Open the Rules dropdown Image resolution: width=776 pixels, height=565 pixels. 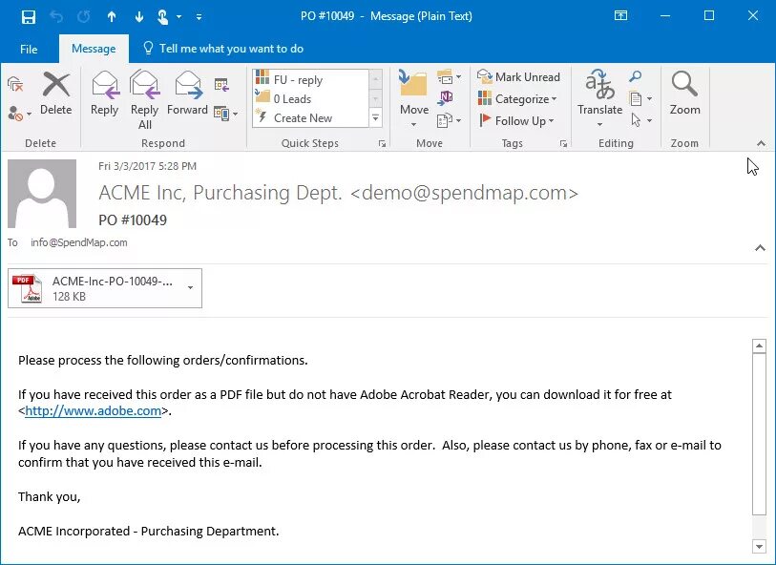click(x=450, y=76)
